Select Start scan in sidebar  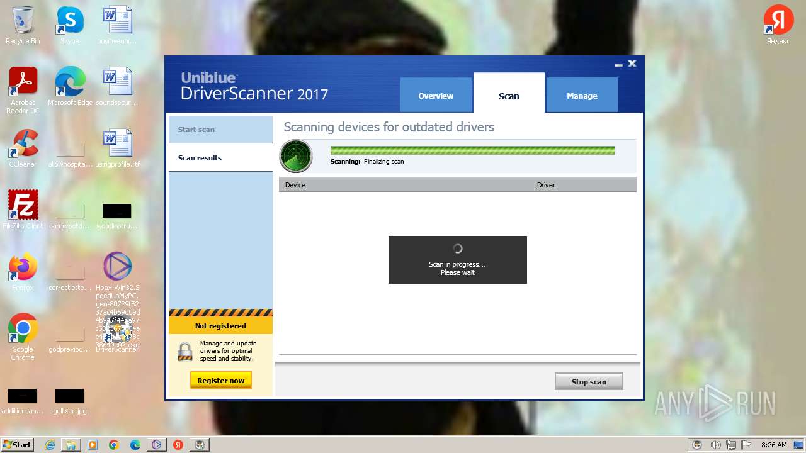[220, 130]
